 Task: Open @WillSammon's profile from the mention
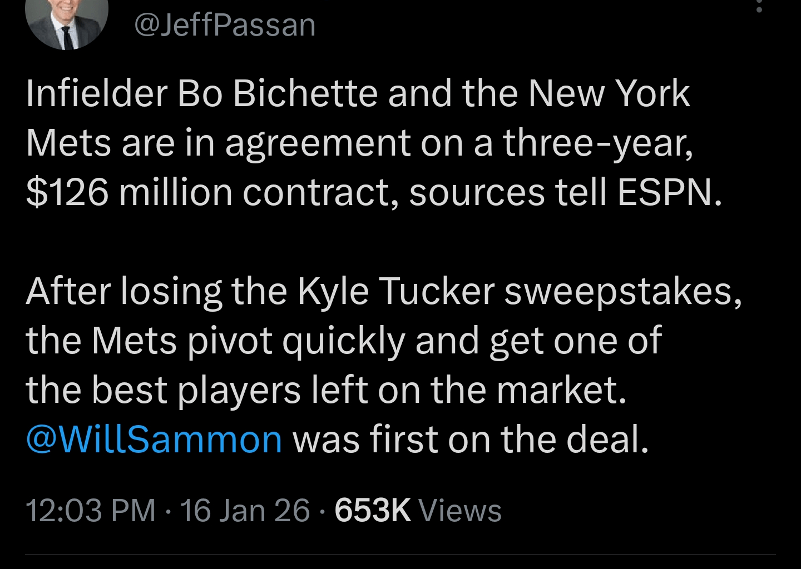pos(154,439)
